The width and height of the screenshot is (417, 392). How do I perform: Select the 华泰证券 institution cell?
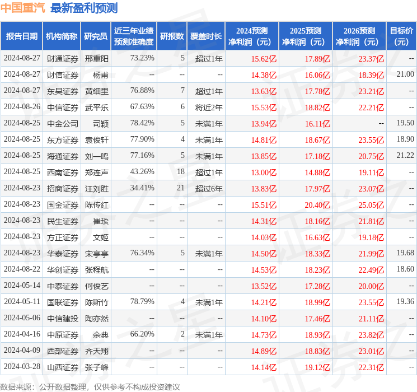(x=63, y=254)
